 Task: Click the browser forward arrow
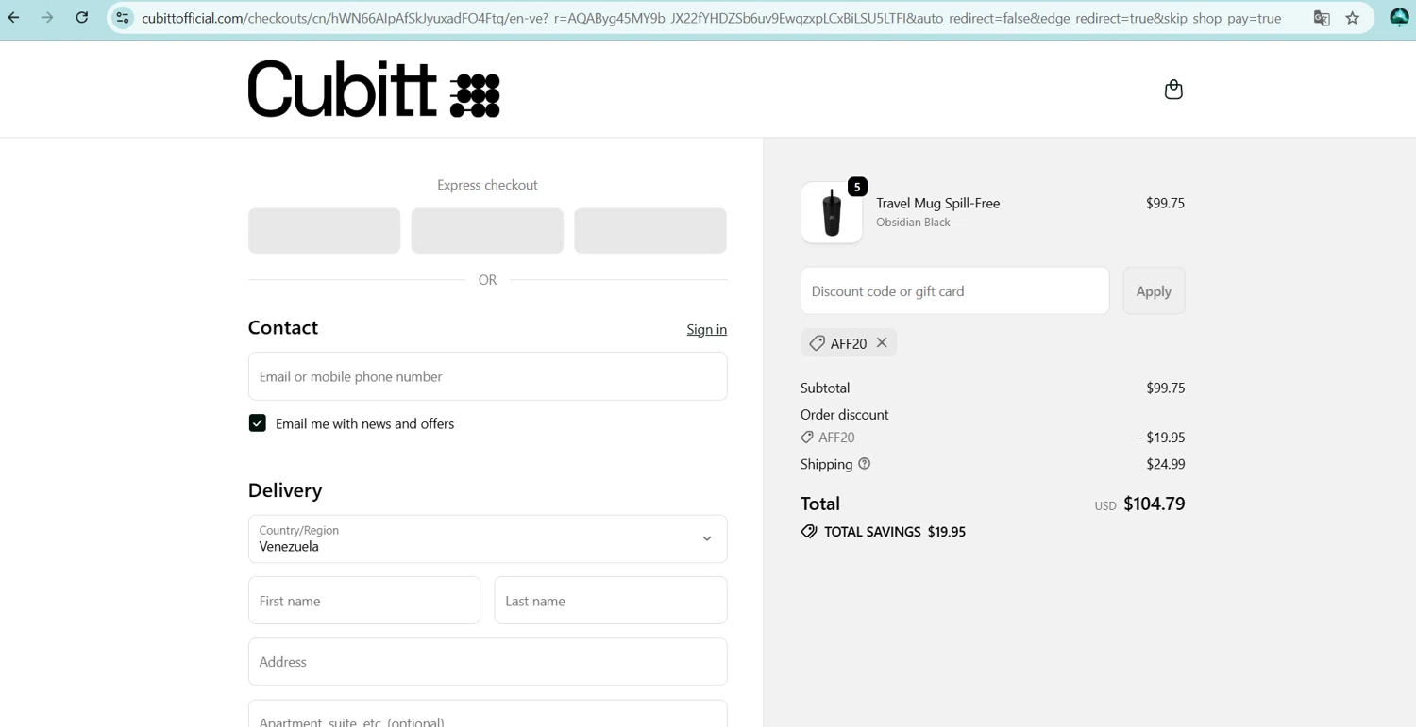[x=47, y=18]
